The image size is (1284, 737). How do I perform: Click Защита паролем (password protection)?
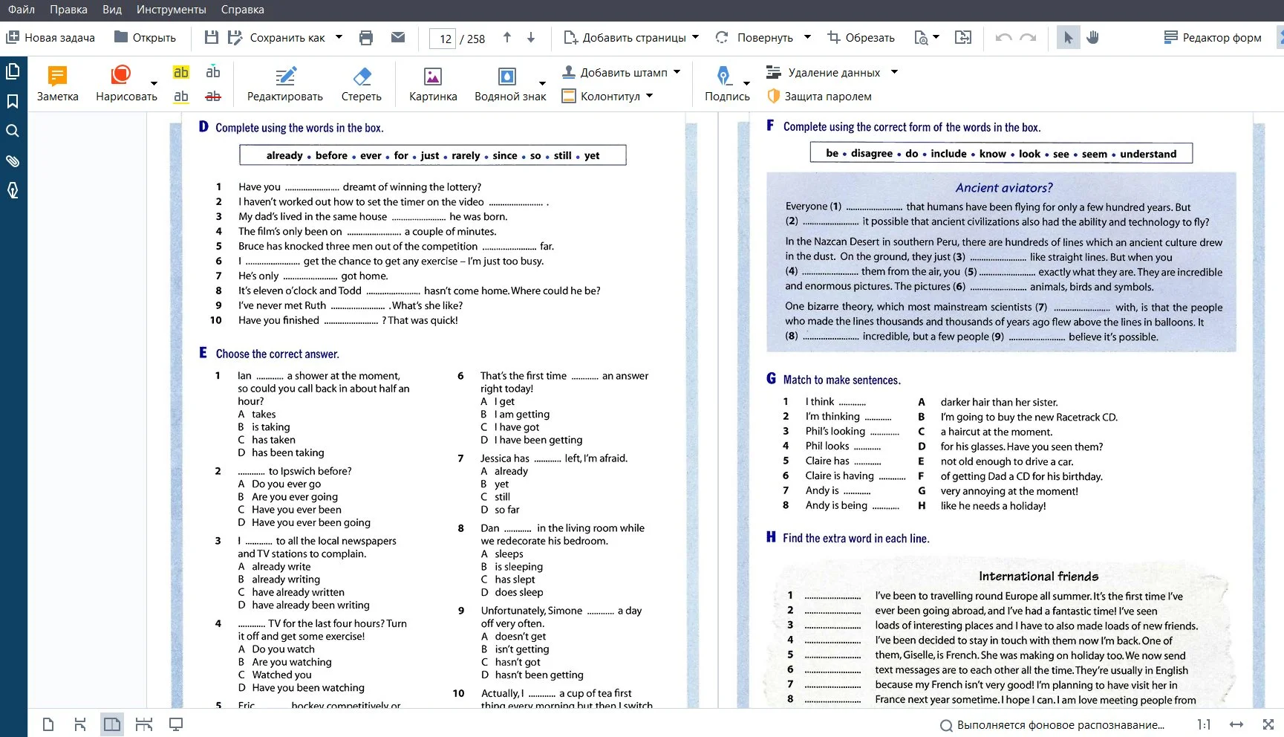[x=819, y=96]
